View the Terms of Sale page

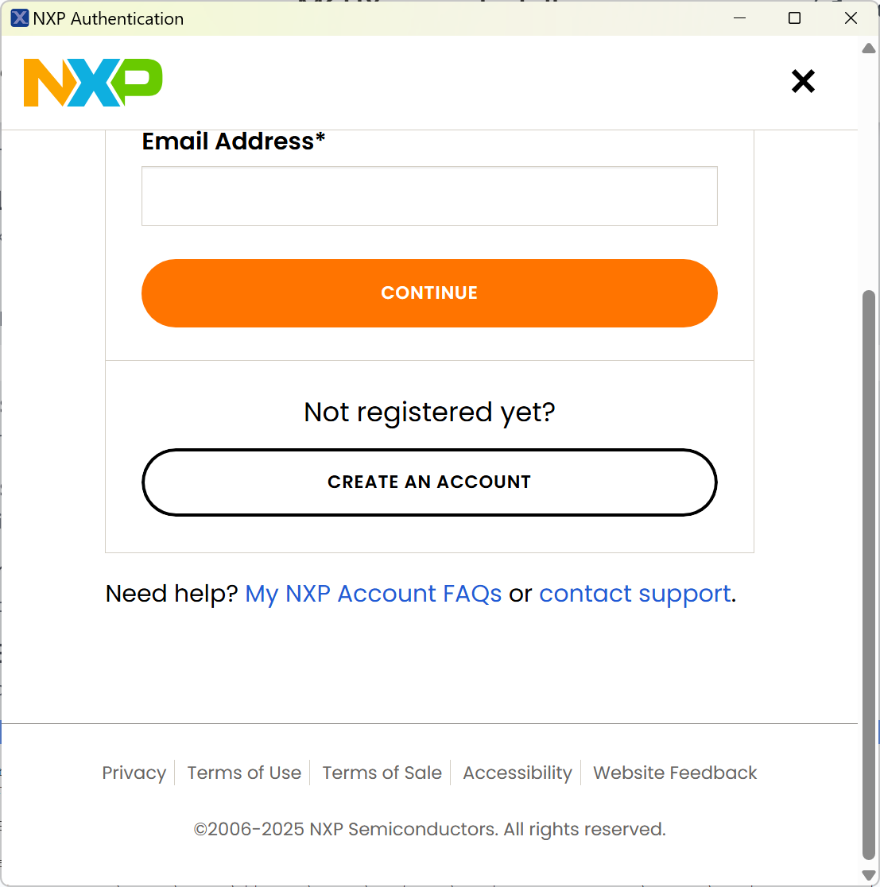382,773
